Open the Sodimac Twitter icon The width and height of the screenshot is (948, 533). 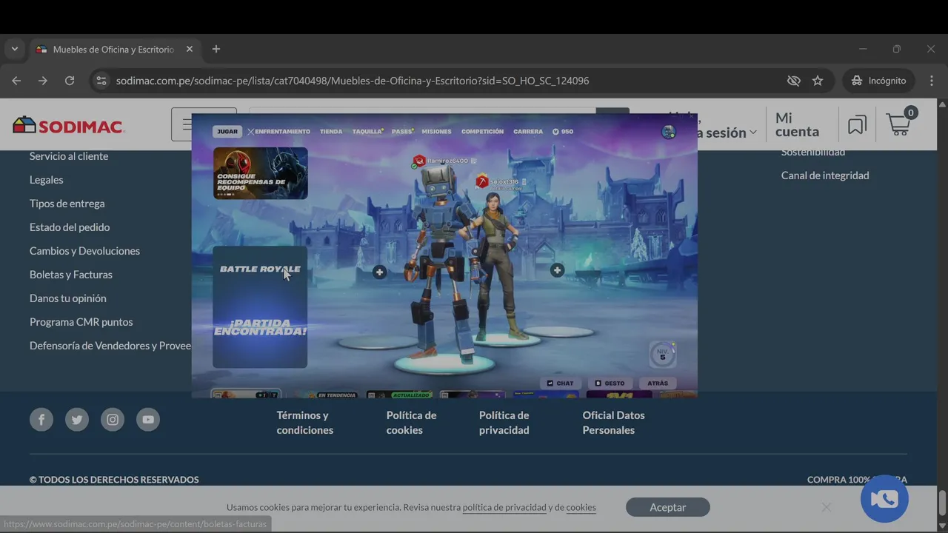(x=77, y=420)
